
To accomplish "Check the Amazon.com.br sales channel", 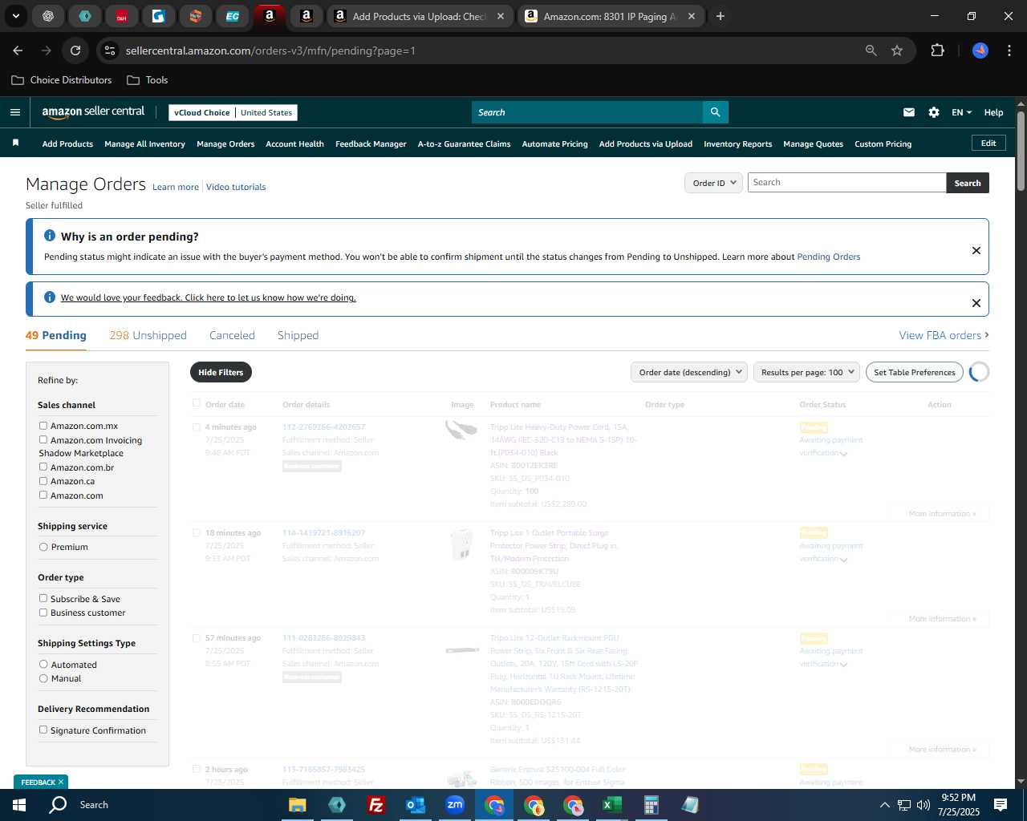I will 43,467.
